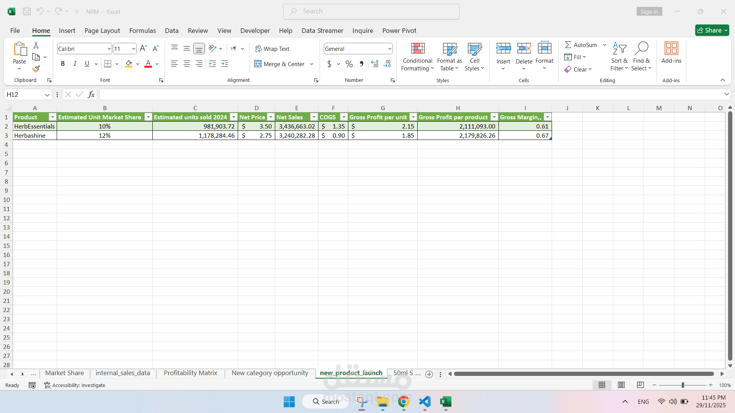Image resolution: width=735 pixels, height=413 pixels.
Task: Click the Cut scissors icon
Action: pyautogui.click(x=36, y=45)
